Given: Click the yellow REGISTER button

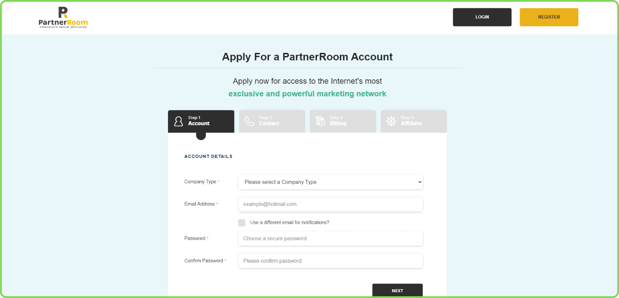Looking at the screenshot, I should tap(549, 17).
